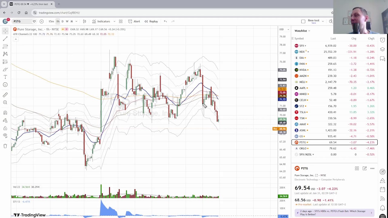The height and width of the screenshot is (218, 388).
Task: Toggle stay in drawing mode
Action: [5, 121]
